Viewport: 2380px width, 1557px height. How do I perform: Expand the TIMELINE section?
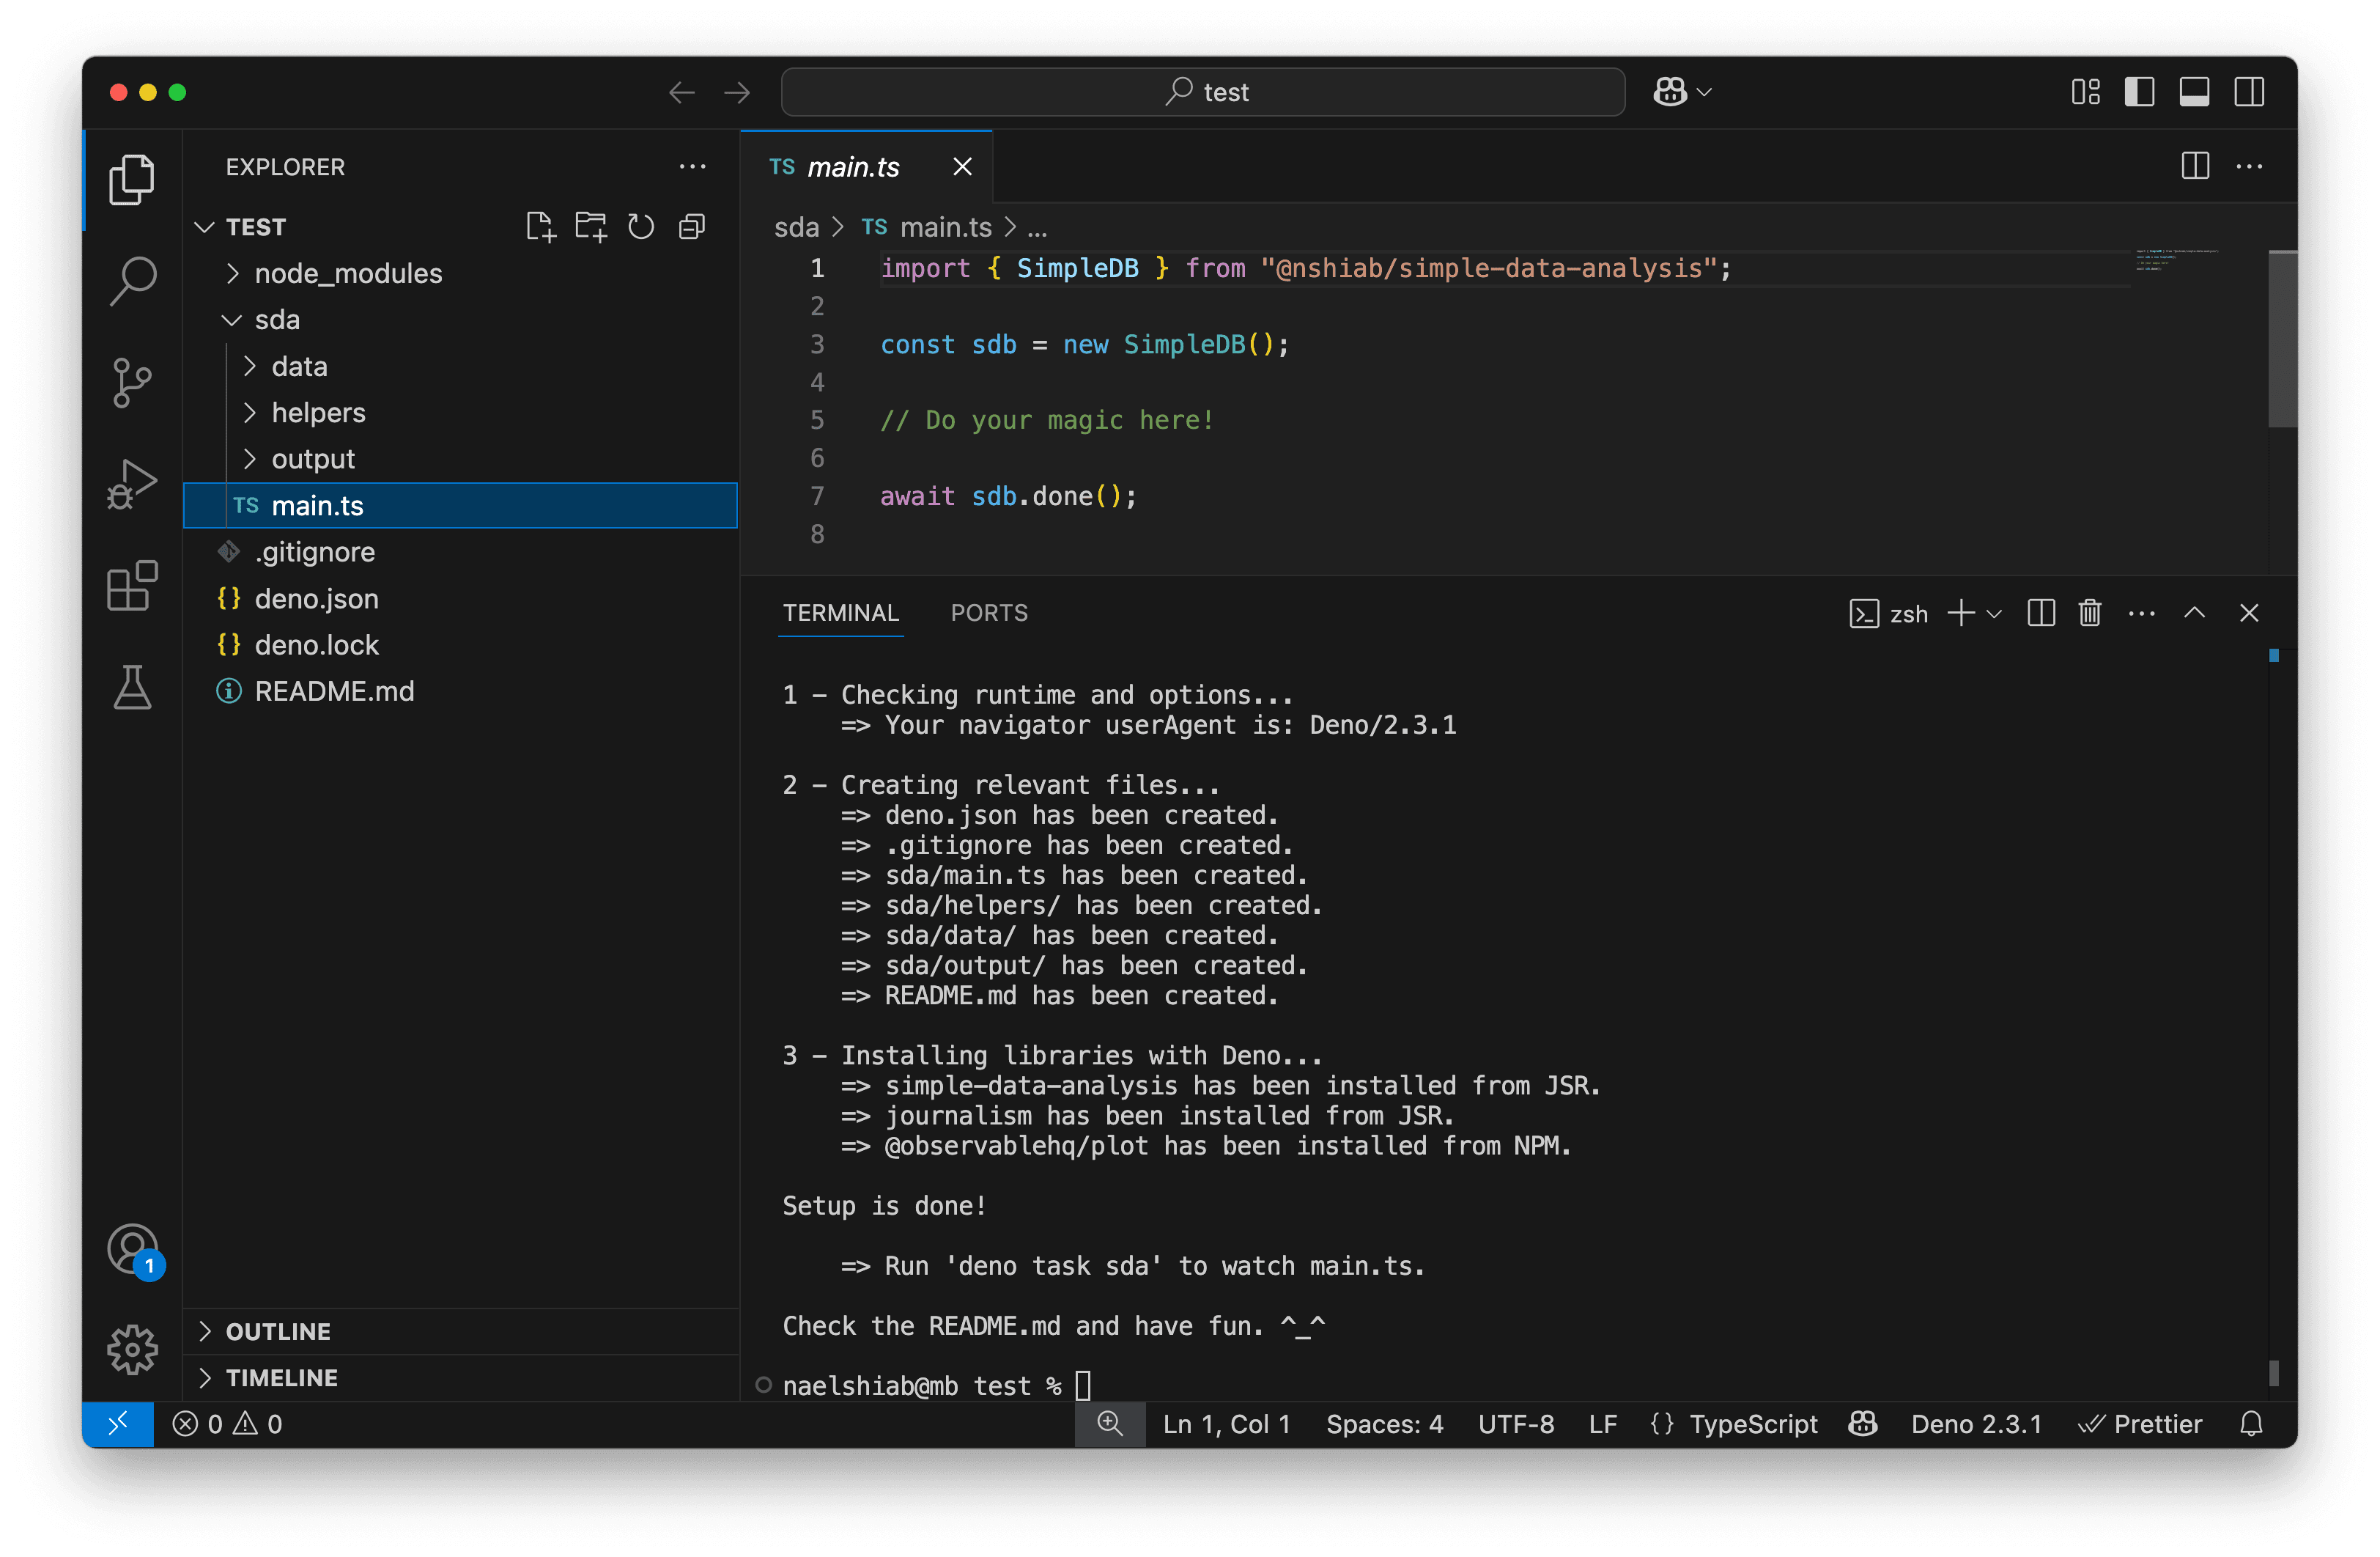coord(461,1378)
